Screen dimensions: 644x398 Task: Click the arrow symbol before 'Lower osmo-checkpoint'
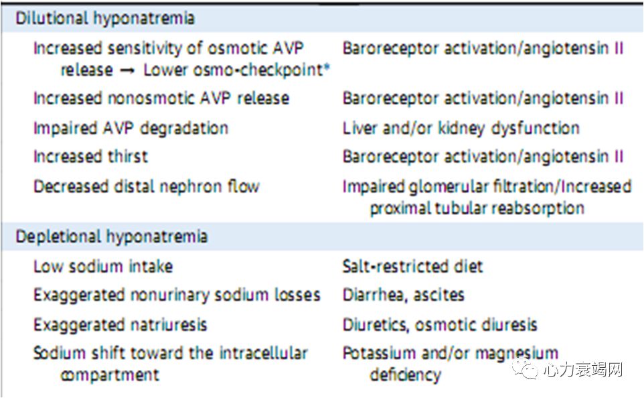[x=127, y=70]
